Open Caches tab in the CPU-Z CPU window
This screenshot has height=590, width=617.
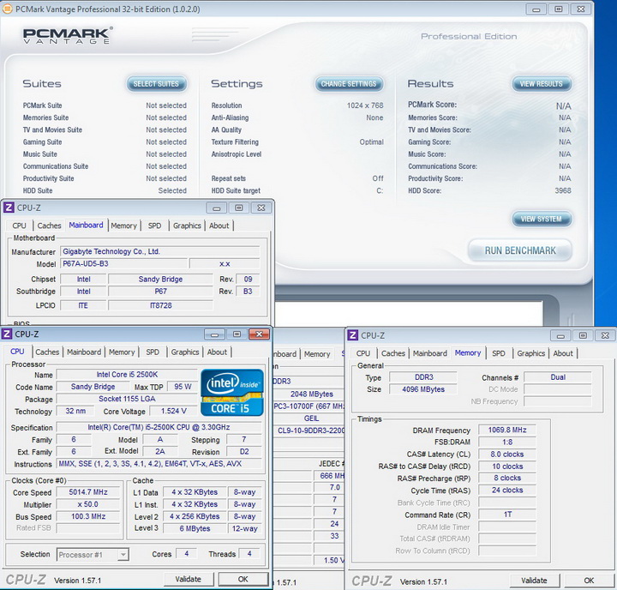tap(47, 352)
